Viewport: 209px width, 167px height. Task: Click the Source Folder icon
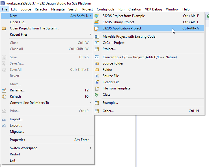[97, 63]
